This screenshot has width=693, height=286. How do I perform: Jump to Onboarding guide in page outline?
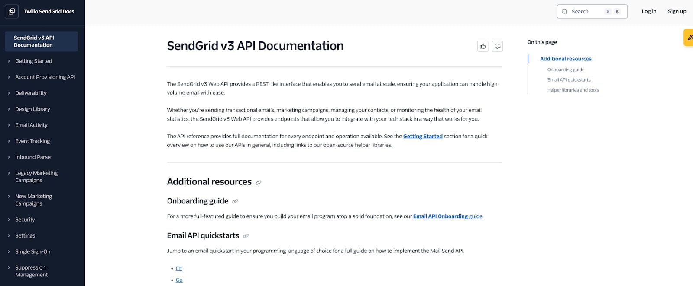point(566,70)
